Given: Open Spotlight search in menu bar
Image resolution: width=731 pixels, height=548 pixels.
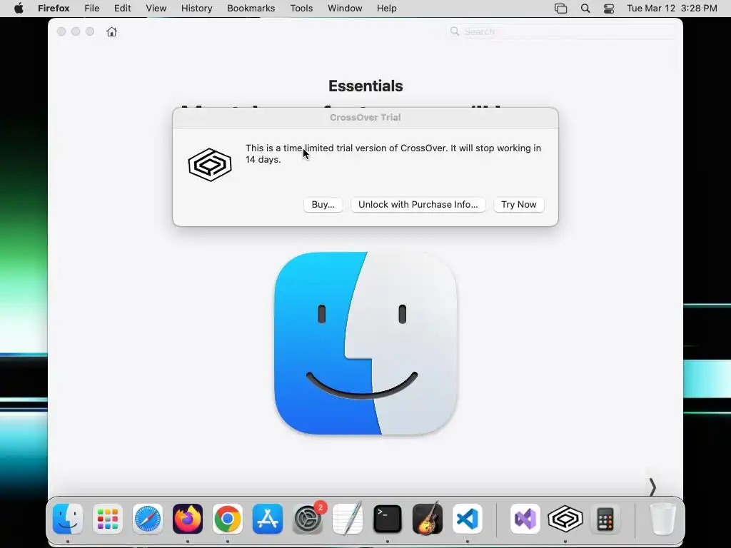Looking at the screenshot, I should click(x=585, y=9).
